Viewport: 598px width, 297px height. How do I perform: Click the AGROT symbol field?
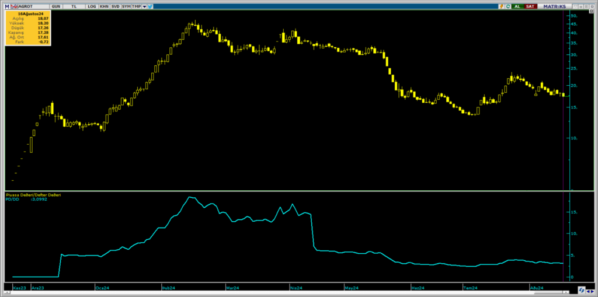(x=33, y=6)
